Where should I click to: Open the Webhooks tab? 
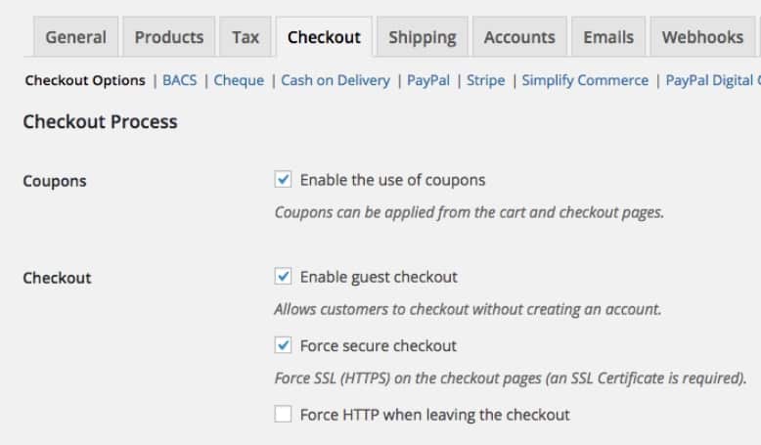tap(702, 37)
